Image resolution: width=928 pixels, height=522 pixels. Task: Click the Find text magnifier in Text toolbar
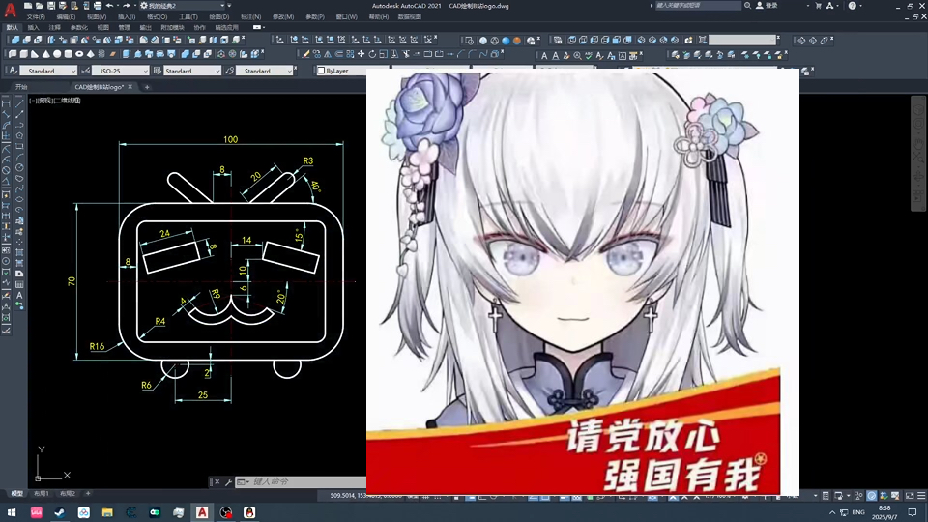[577, 56]
